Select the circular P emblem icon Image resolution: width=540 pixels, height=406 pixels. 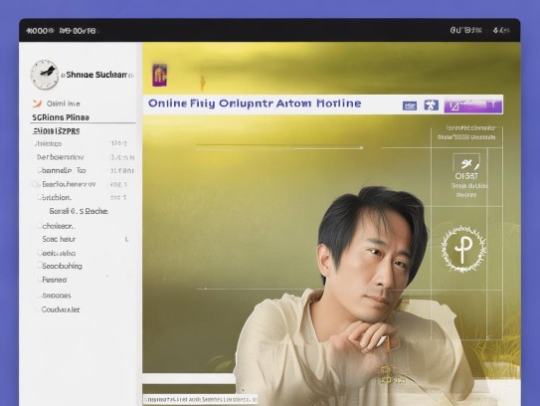point(463,249)
